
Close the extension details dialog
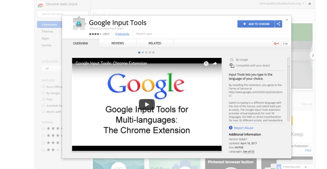click(x=287, y=20)
